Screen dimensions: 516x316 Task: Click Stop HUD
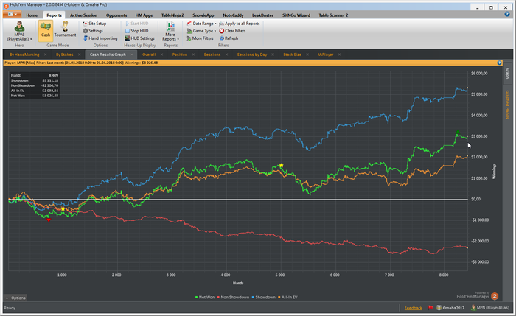[136, 31]
